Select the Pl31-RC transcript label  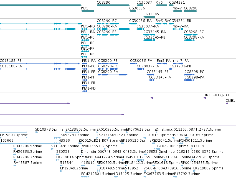88,37
